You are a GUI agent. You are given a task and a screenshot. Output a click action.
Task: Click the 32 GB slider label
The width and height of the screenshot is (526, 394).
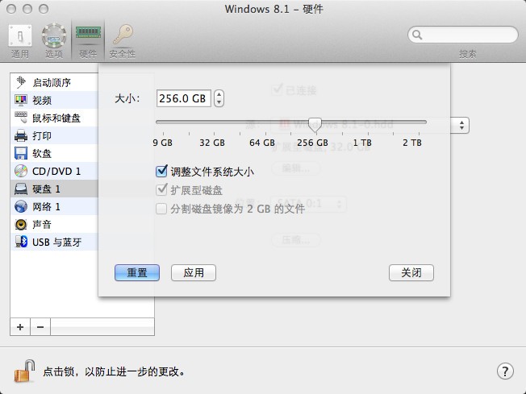212,143
